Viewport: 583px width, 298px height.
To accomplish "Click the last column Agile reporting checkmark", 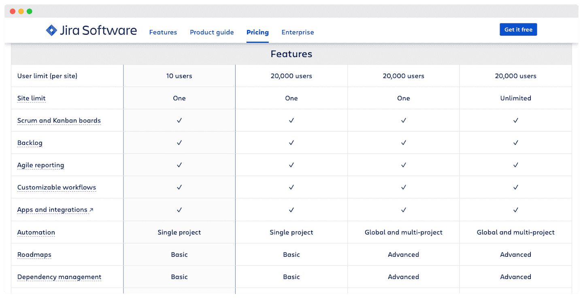I will 516,165.
